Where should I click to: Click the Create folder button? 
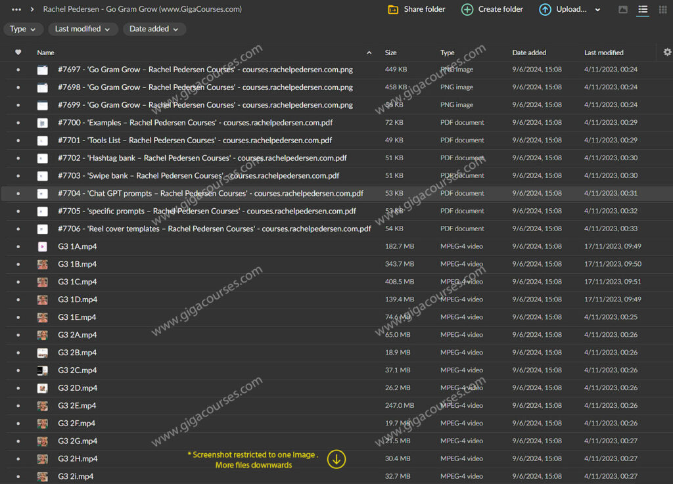492,9
